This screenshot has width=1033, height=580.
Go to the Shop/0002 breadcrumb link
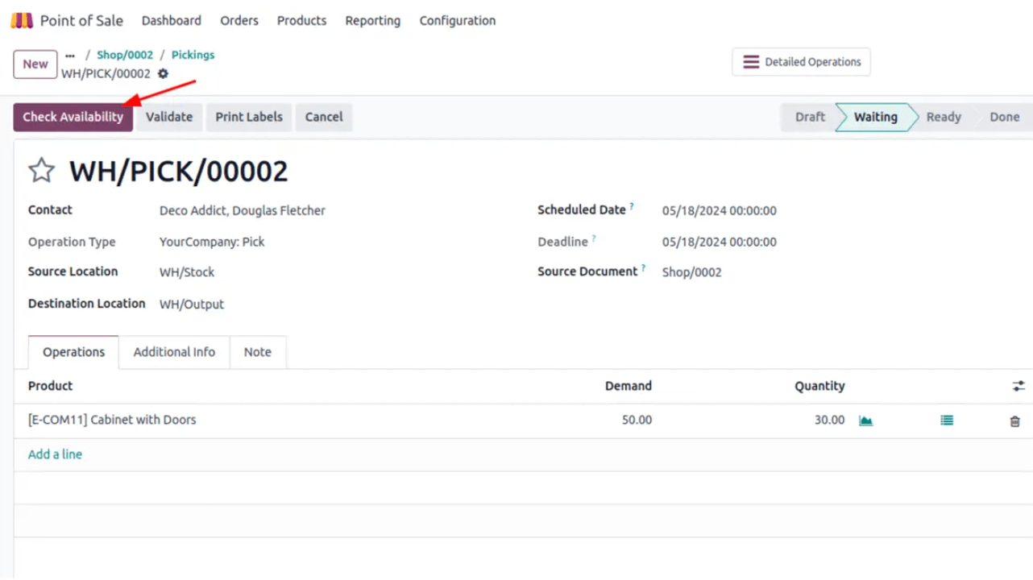pos(125,55)
